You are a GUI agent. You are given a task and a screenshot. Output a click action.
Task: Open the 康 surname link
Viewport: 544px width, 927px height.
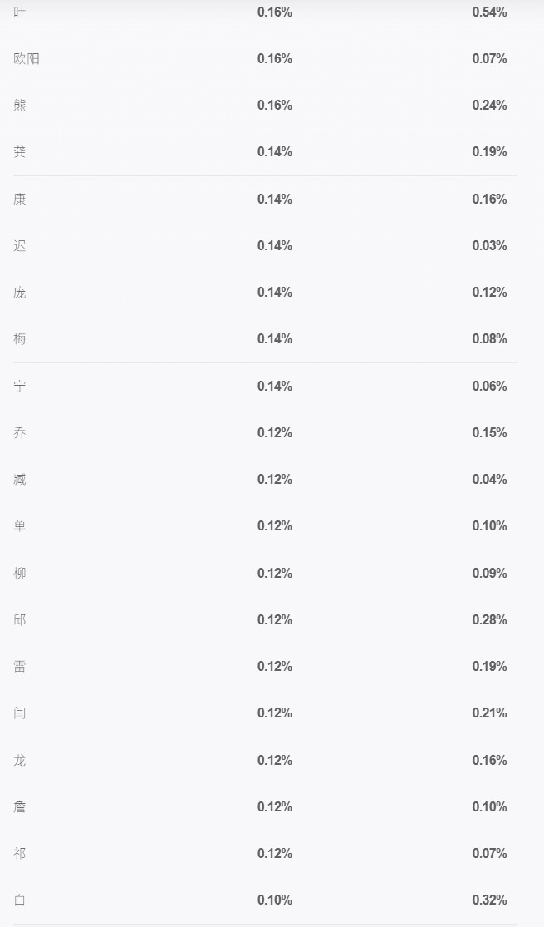19,200
